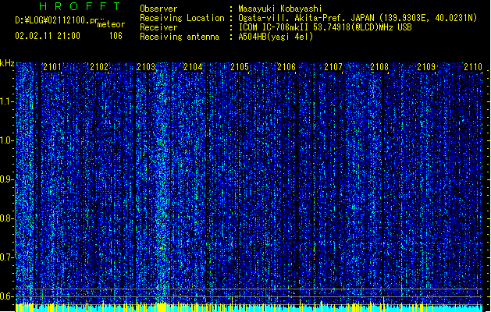Click the meteor label
The width and height of the screenshot is (491, 312).
pyautogui.click(x=111, y=24)
